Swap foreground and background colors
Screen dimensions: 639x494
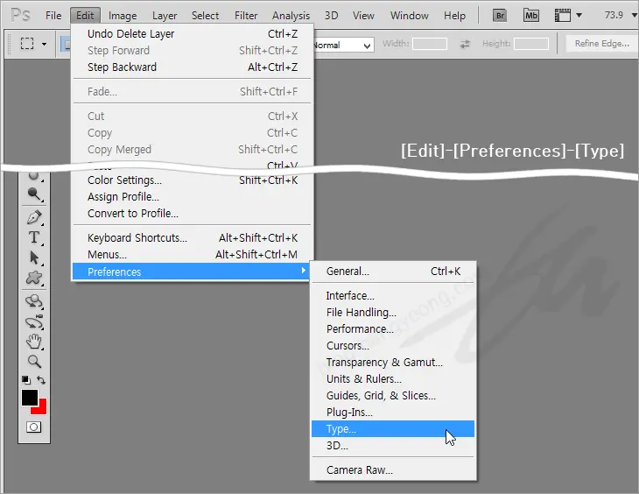coord(41,380)
